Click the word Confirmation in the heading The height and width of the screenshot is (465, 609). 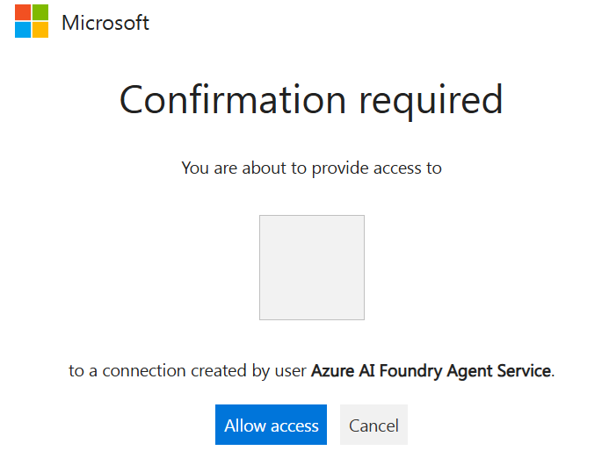point(232,99)
